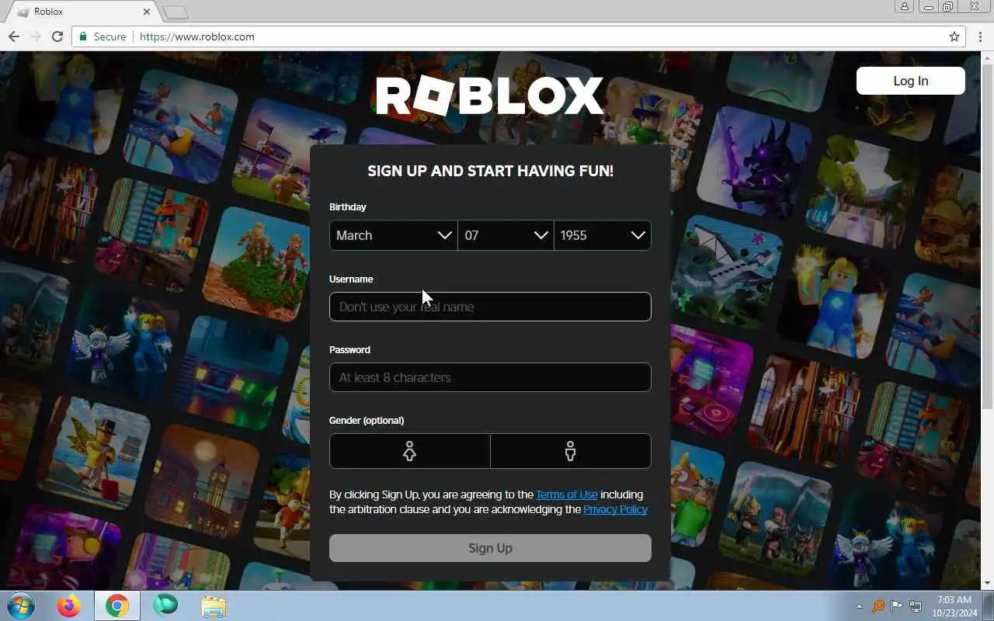
Task: Click the Action Center flag icon
Action: pos(897,606)
